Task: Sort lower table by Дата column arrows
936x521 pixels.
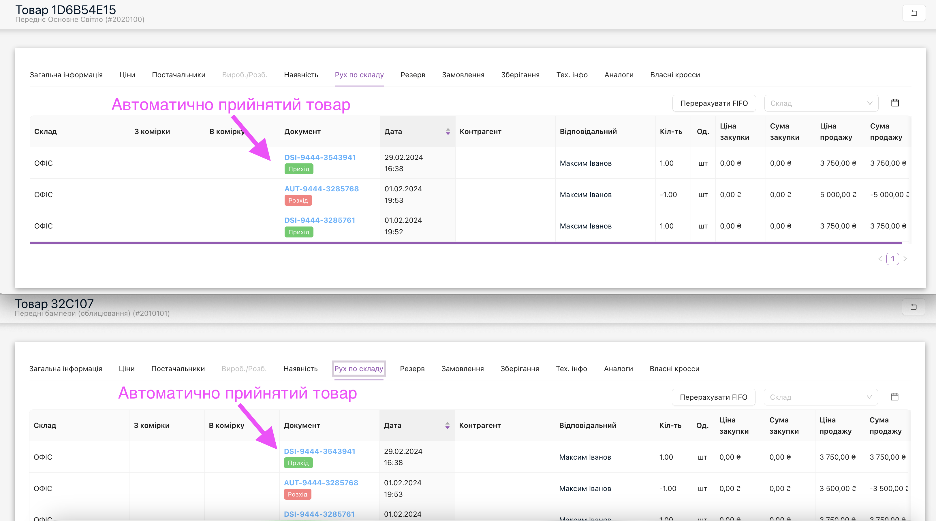Action: pyautogui.click(x=447, y=425)
